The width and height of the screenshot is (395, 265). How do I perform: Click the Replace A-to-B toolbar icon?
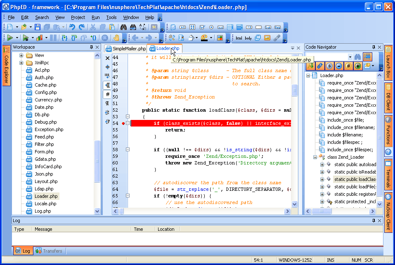[143, 27]
